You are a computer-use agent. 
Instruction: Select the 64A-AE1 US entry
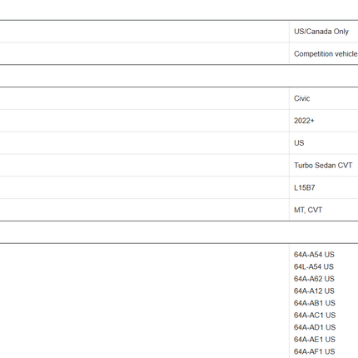tap(315, 340)
